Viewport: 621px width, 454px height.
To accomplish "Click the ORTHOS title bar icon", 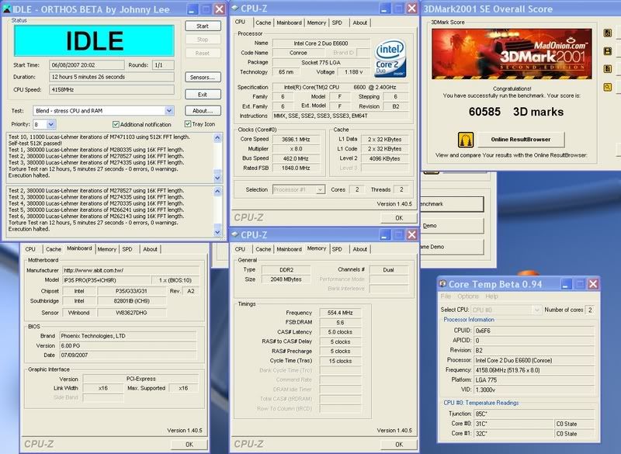I will click(7, 9).
